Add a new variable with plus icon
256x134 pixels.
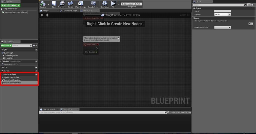tap(36, 71)
